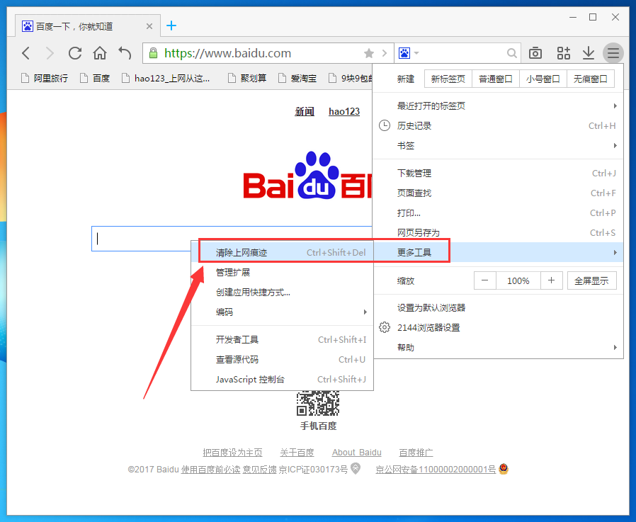Open the 新闻 link on Baidu

305,111
